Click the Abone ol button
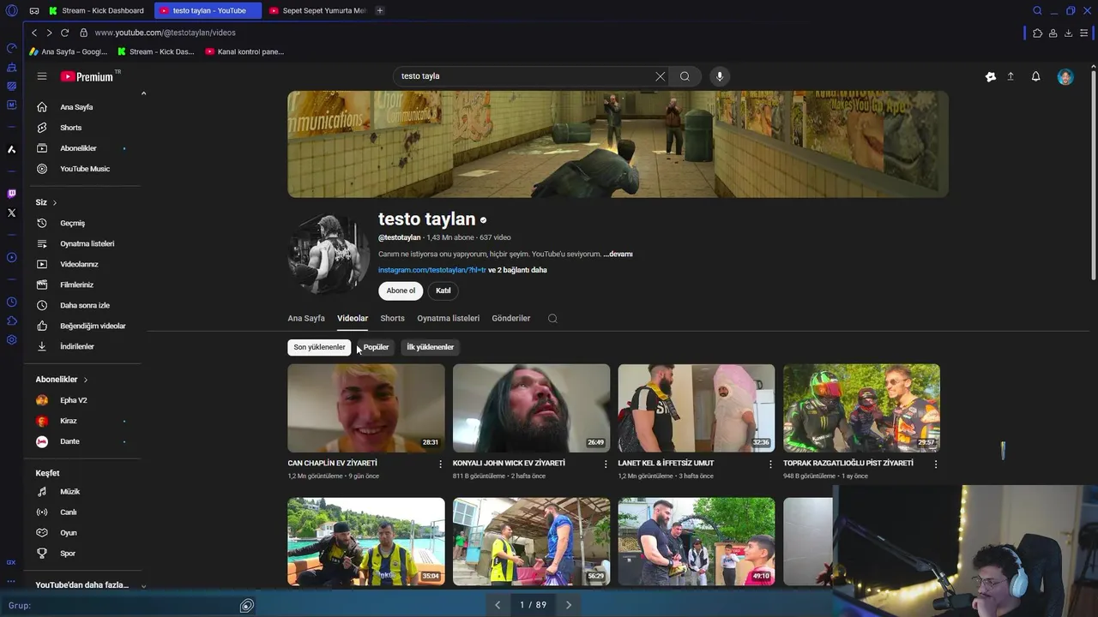The image size is (1098, 617). (401, 291)
